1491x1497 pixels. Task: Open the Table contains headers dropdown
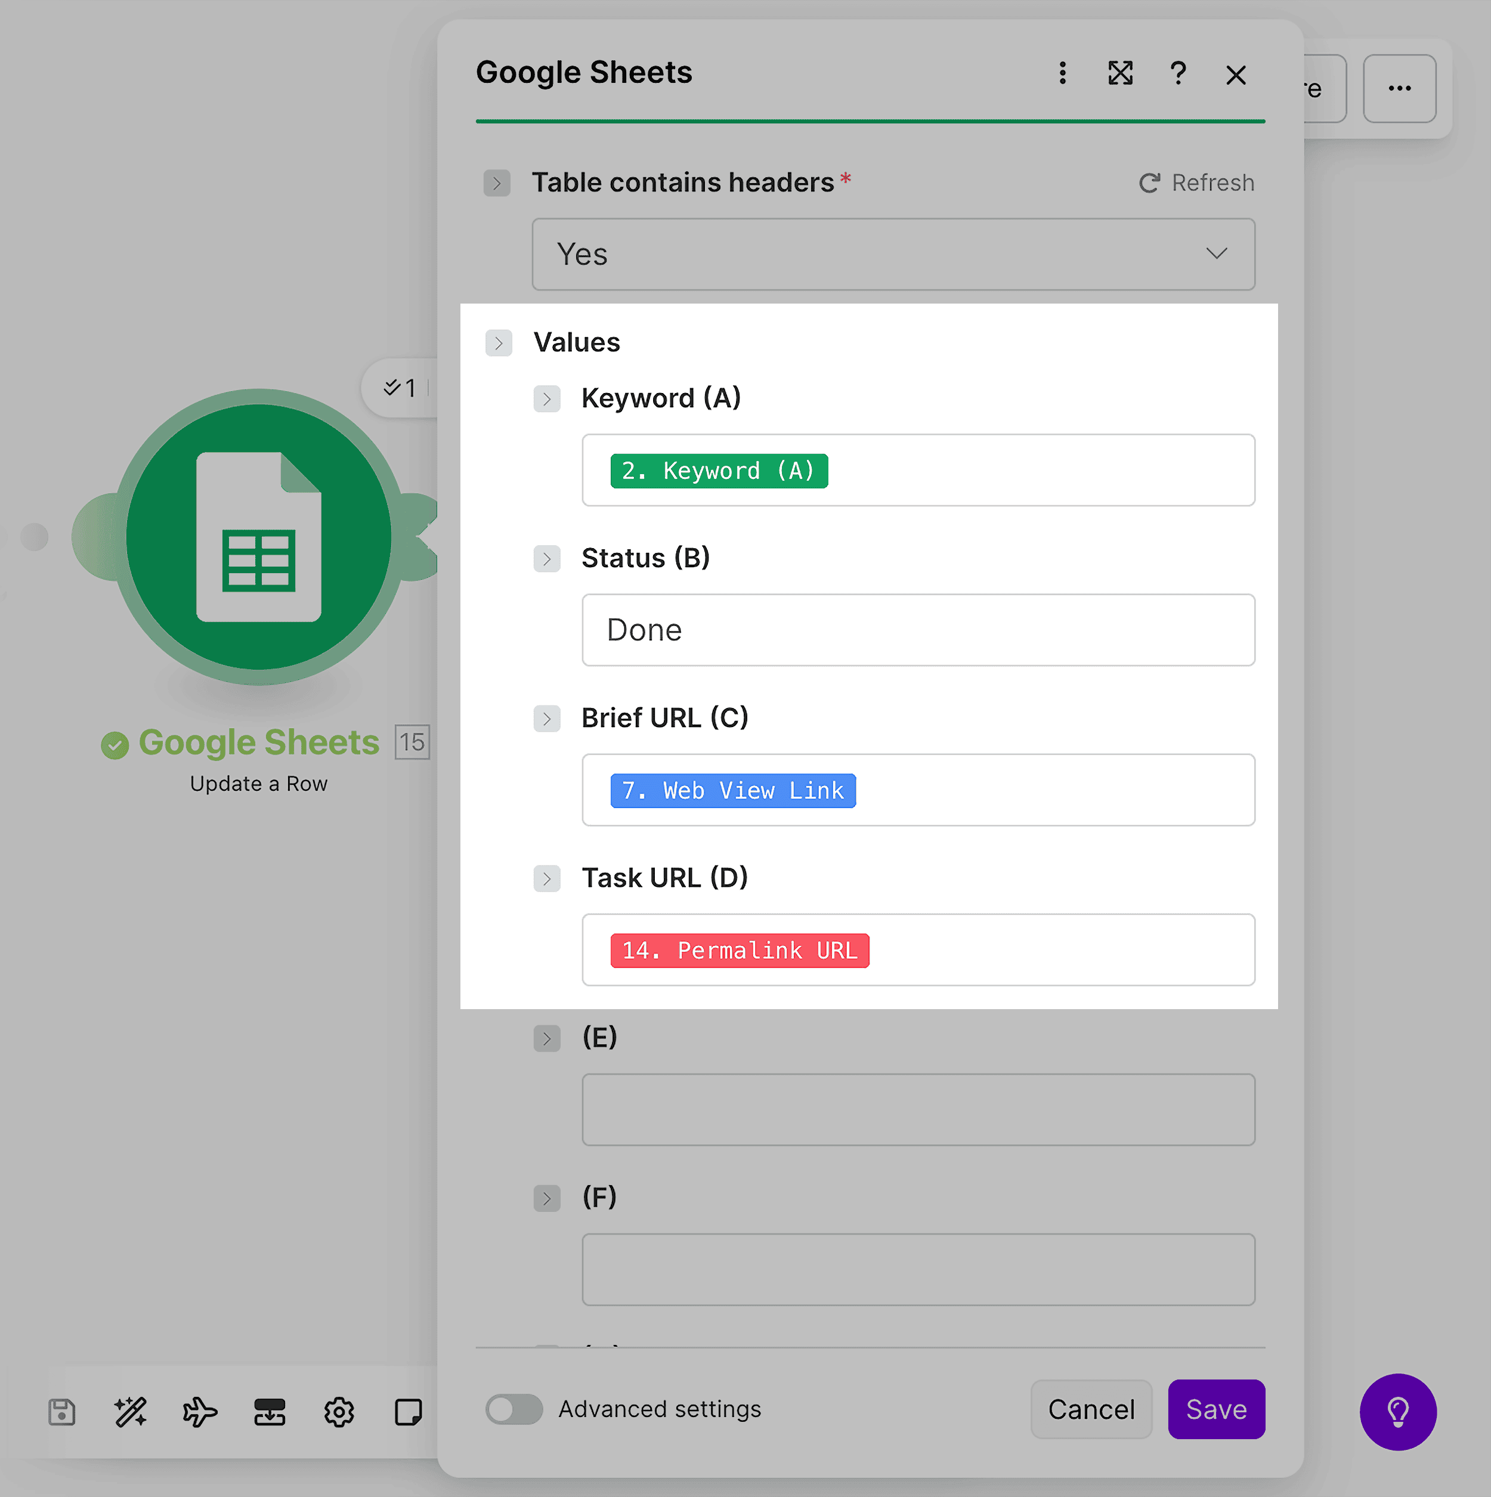point(893,254)
